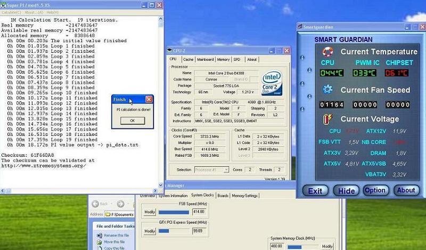Click the Super PI scrollbar up arrow

point(161,19)
